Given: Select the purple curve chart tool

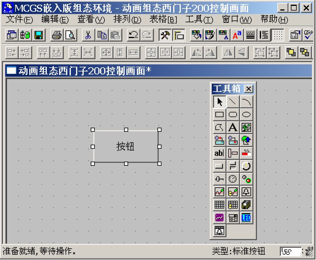Looking at the screenshot, I should pyautogui.click(x=219, y=218).
